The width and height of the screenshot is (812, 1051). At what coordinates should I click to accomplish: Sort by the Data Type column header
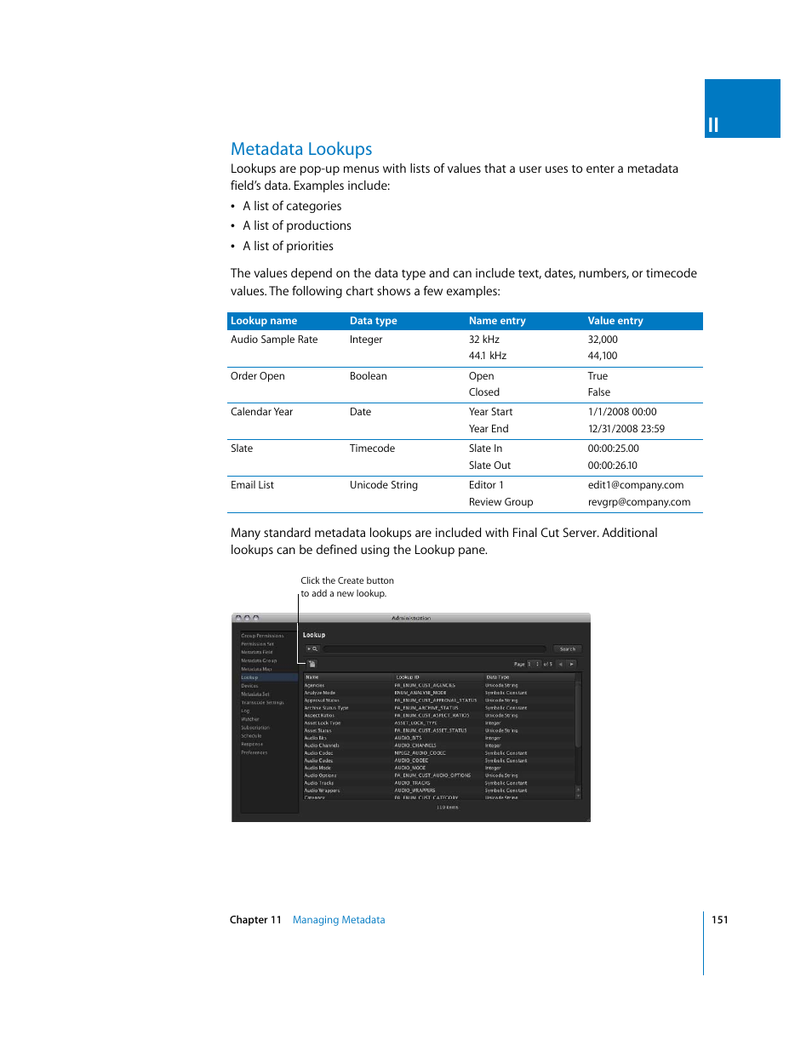point(529,677)
